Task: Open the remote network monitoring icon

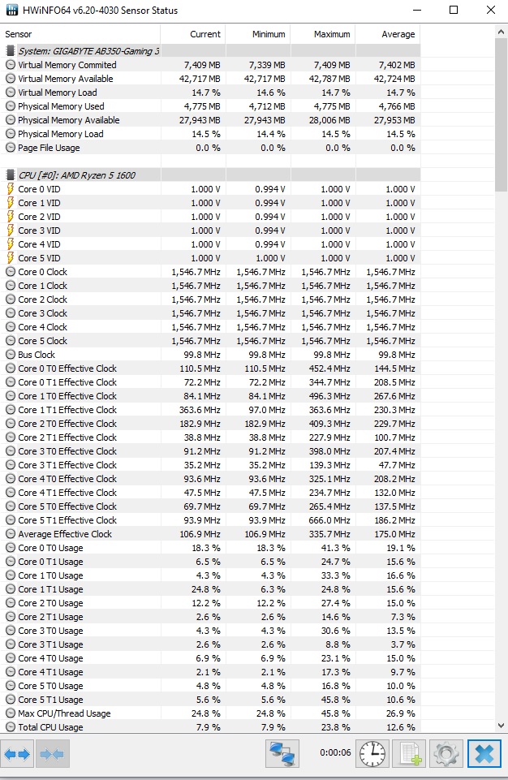Action: click(x=282, y=754)
